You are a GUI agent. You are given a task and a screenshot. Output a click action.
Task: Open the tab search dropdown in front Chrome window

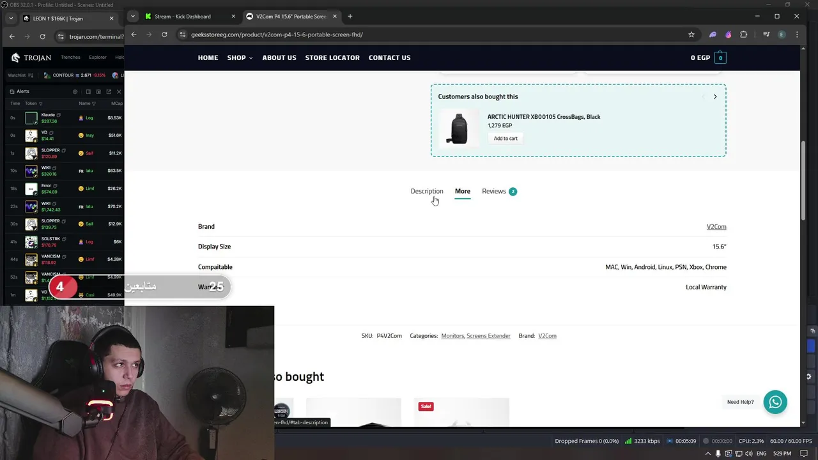pos(132,16)
